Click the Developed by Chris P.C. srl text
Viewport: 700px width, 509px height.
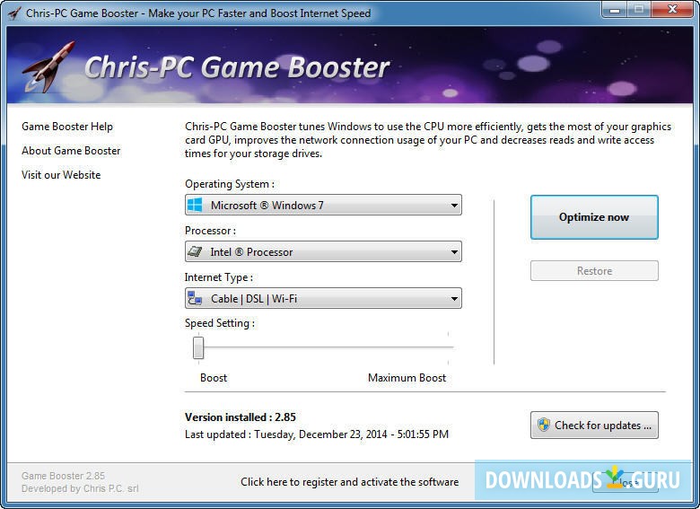pos(80,489)
